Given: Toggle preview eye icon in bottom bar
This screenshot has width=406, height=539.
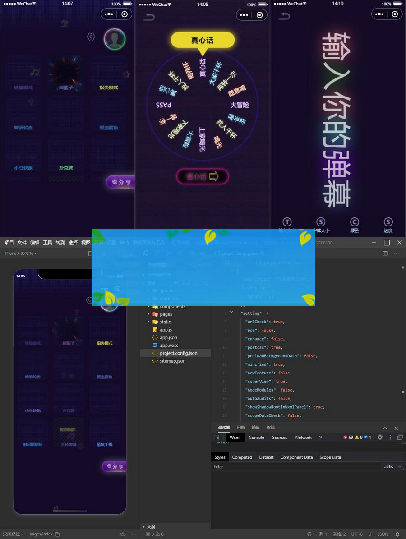Looking at the screenshot, I should click(x=123, y=534).
